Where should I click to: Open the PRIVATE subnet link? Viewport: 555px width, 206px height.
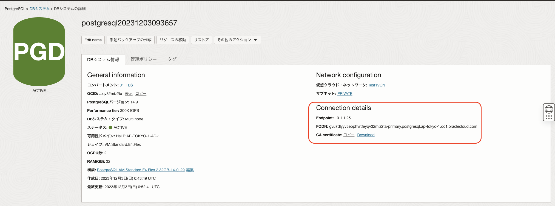pyautogui.click(x=345, y=94)
